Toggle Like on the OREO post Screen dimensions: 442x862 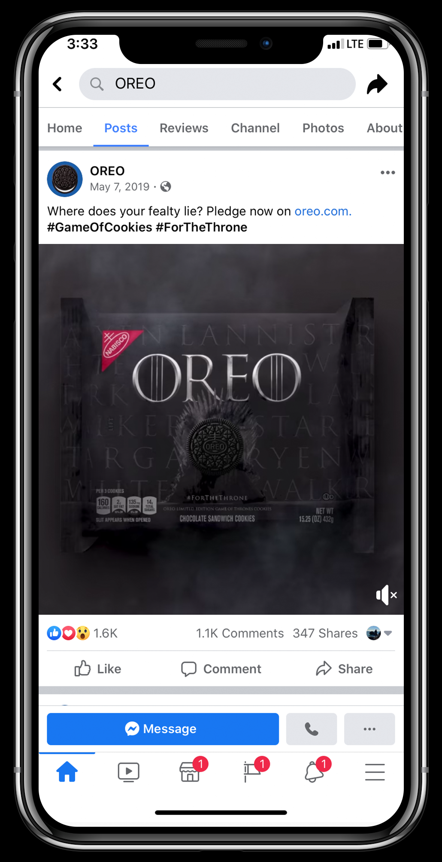tap(98, 669)
